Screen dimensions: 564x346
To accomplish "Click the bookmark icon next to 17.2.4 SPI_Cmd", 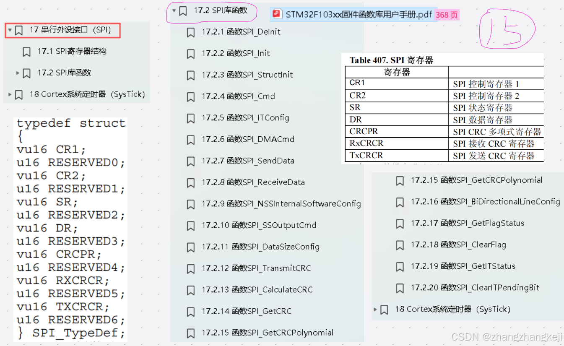I will click(191, 97).
